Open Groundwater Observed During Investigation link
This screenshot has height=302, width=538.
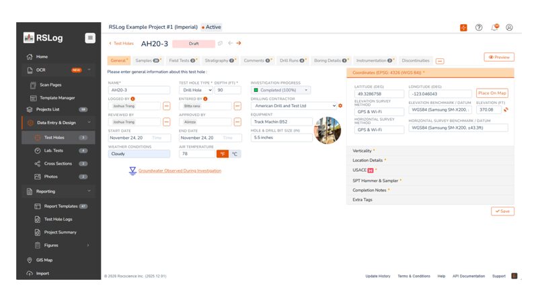tap(180, 171)
